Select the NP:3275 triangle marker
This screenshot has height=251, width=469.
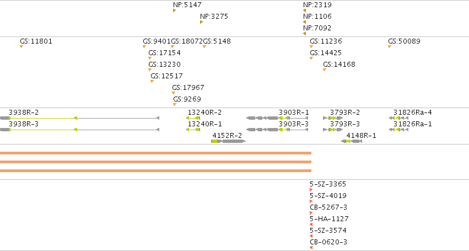tap(201, 22)
